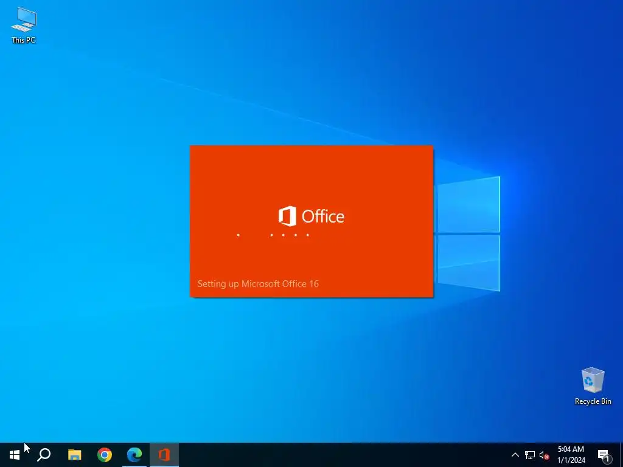
Task: Select the Recycle Bin desktop icon
Action: pos(593,386)
